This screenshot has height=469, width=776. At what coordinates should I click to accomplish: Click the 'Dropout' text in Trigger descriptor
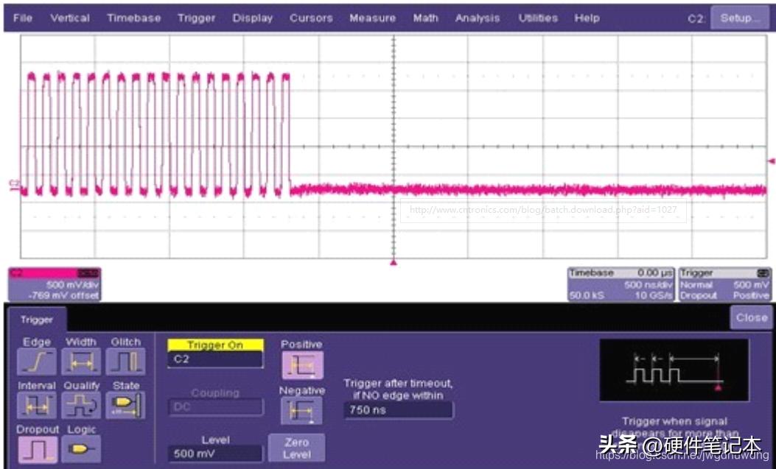point(699,295)
